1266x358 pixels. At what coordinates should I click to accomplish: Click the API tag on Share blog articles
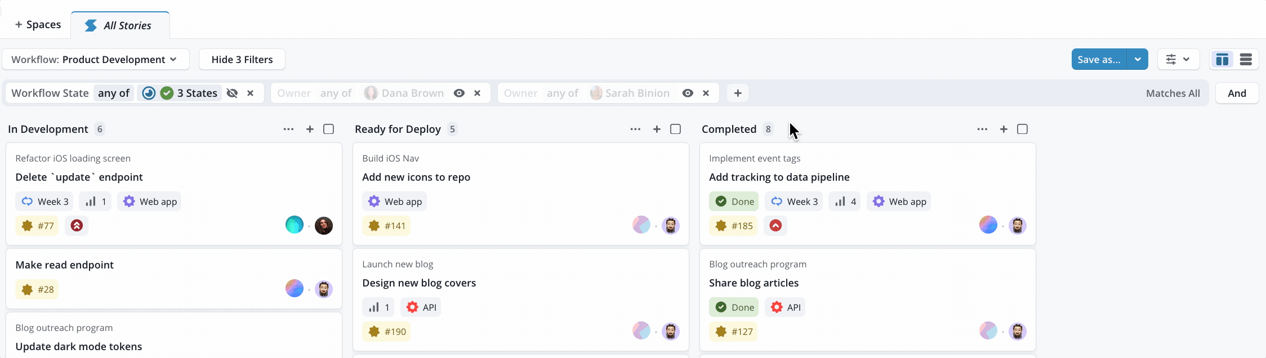[785, 307]
